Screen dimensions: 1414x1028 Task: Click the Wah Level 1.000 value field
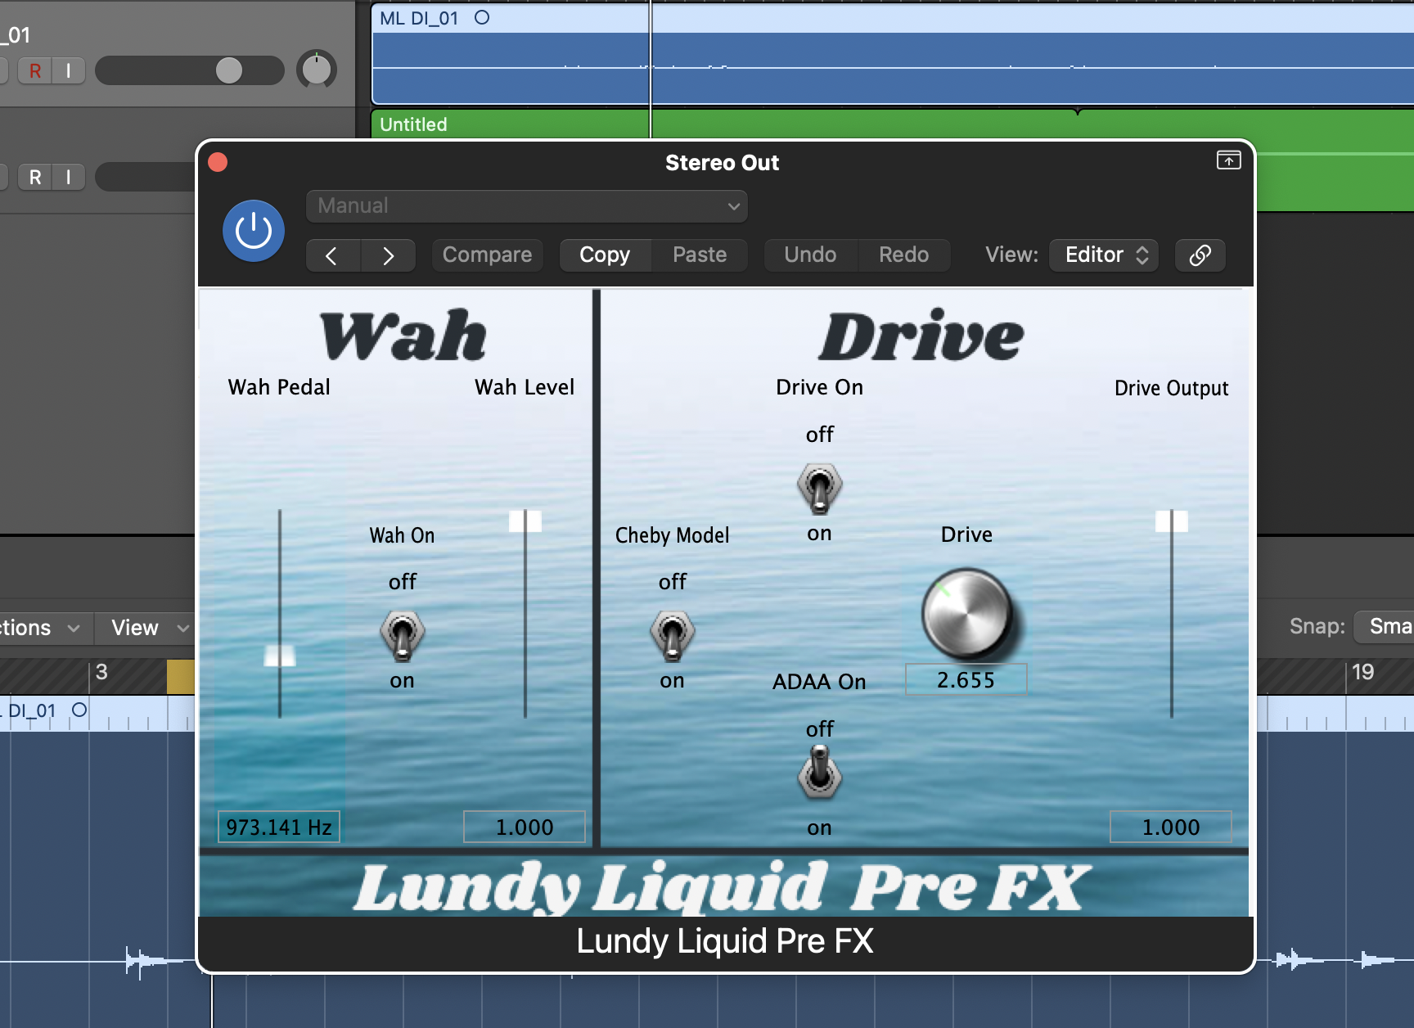click(x=525, y=827)
